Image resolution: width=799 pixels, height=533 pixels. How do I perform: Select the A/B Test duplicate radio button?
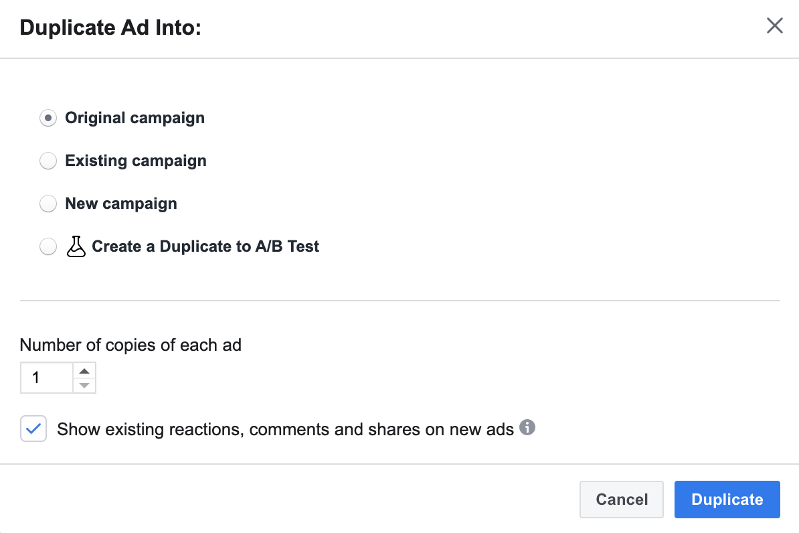click(x=48, y=247)
